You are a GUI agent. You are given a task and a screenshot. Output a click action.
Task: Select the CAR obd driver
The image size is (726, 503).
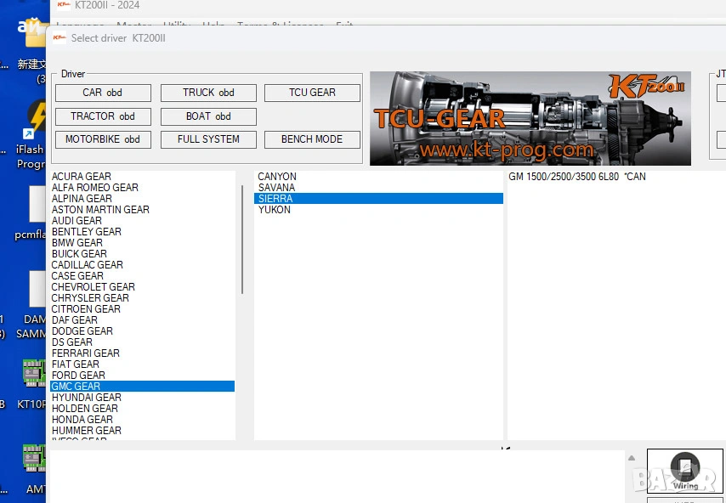point(103,93)
